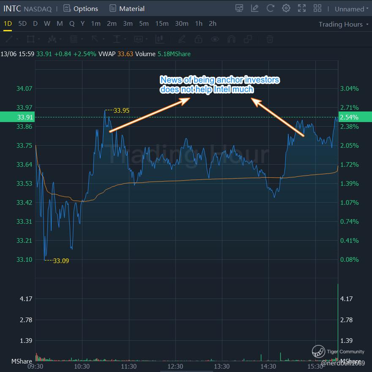The image size is (372, 372).
Task: Expand the rectangle shape tool dropdown arrow
Action: 39,39
